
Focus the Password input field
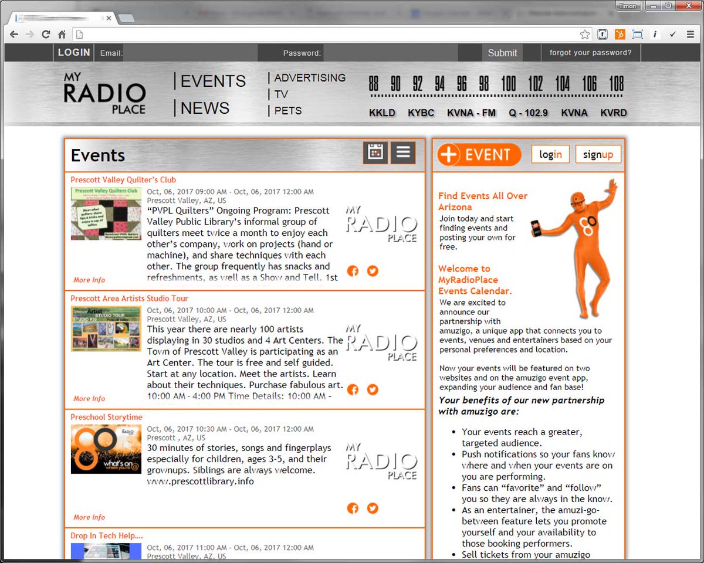tap(391, 53)
